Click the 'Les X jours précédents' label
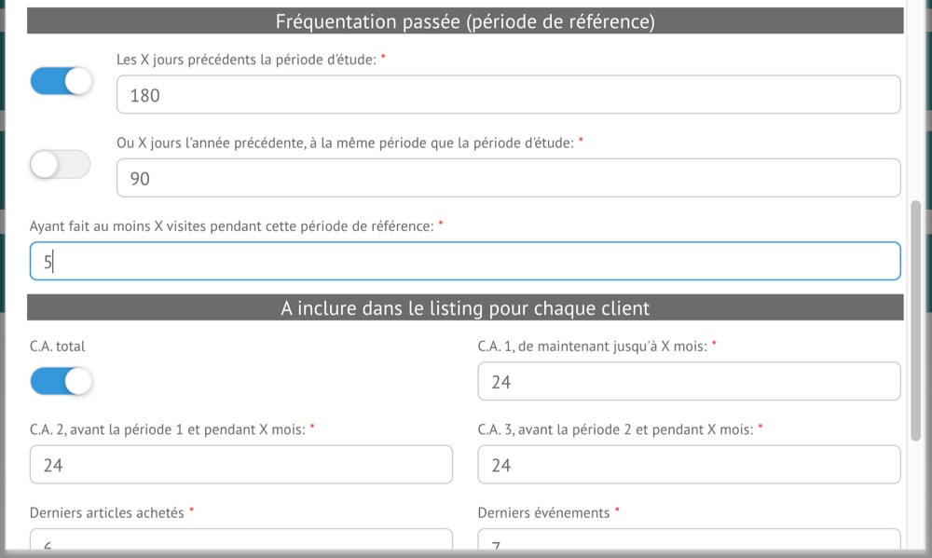 [x=246, y=59]
